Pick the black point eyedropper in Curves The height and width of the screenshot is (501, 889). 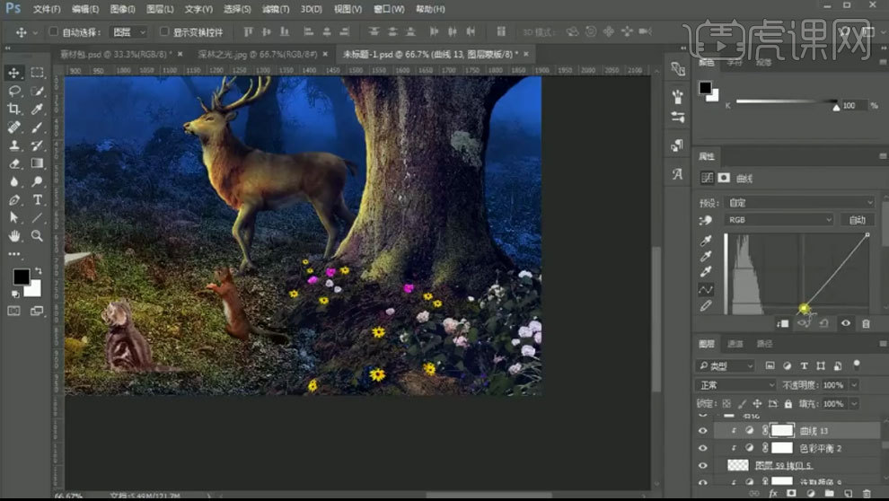[x=706, y=241]
